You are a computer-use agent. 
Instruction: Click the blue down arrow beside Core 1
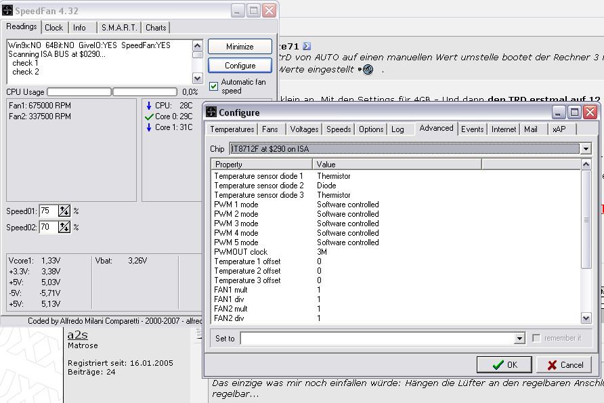[x=149, y=127]
